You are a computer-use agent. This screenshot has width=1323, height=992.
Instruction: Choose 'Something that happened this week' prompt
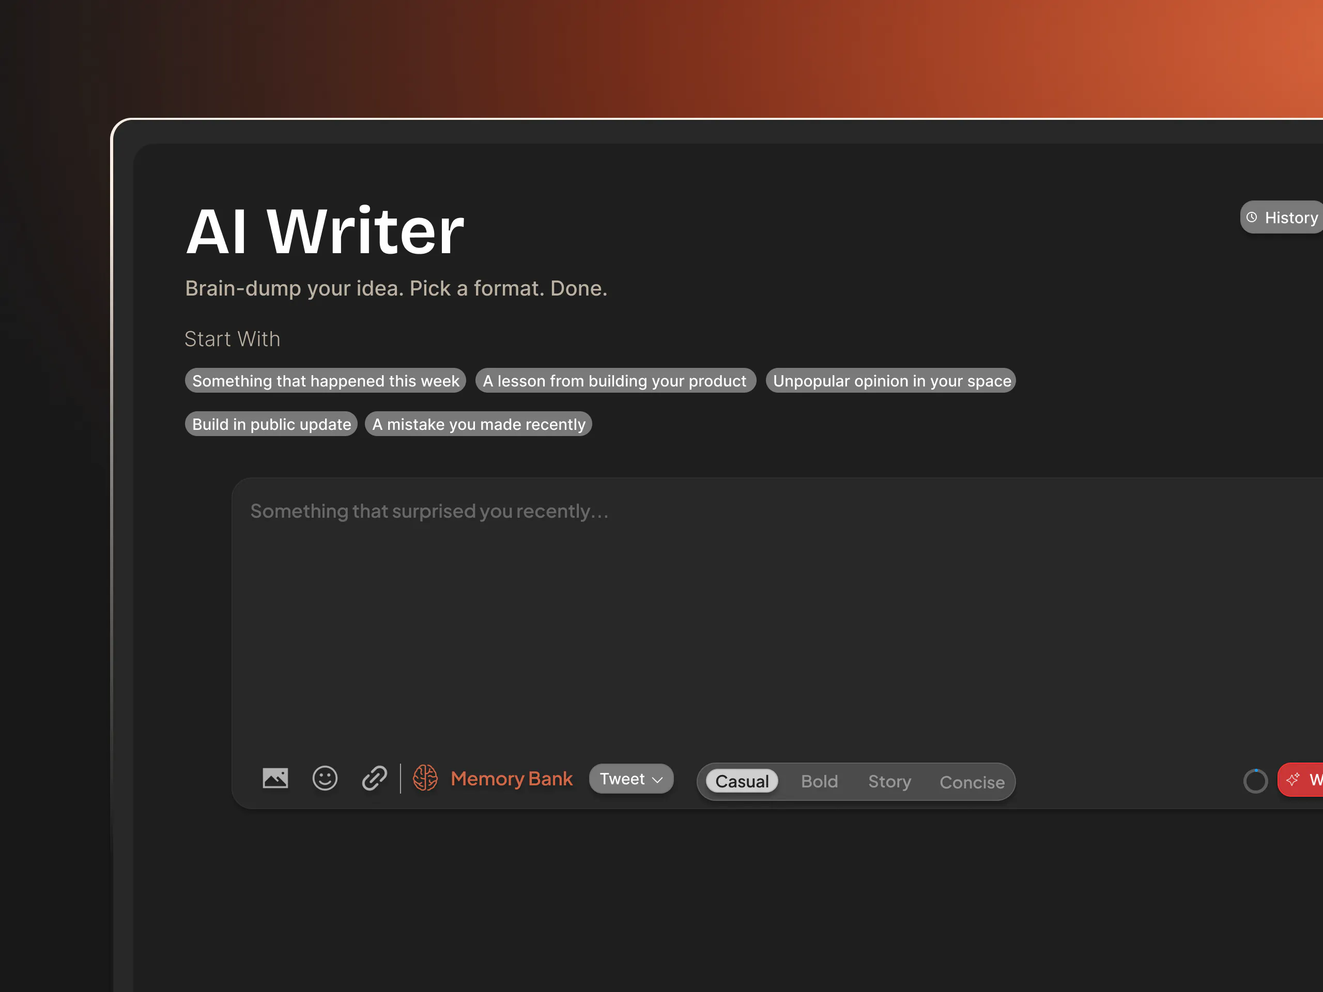tap(326, 381)
